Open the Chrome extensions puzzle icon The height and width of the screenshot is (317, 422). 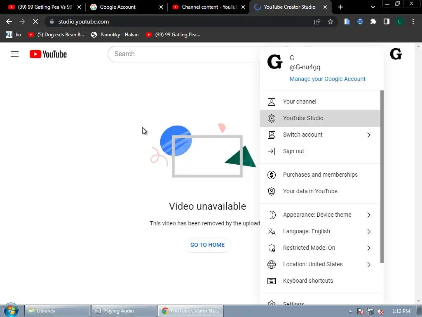pyautogui.click(x=373, y=21)
